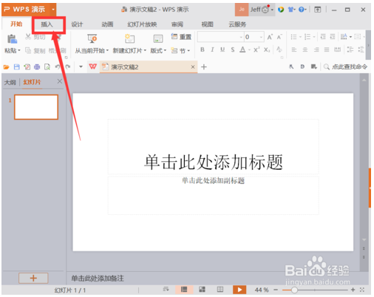Screen dimensions: 374x297
Task: Toggle Italic formatting
Action: click(212, 49)
